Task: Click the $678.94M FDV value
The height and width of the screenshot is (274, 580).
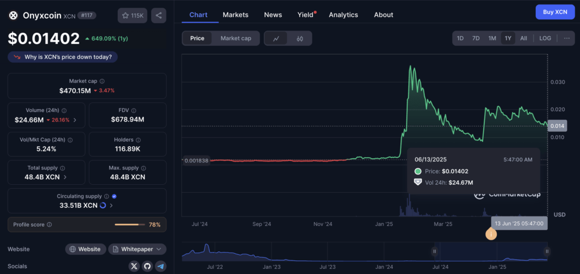Action: coord(127,119)
